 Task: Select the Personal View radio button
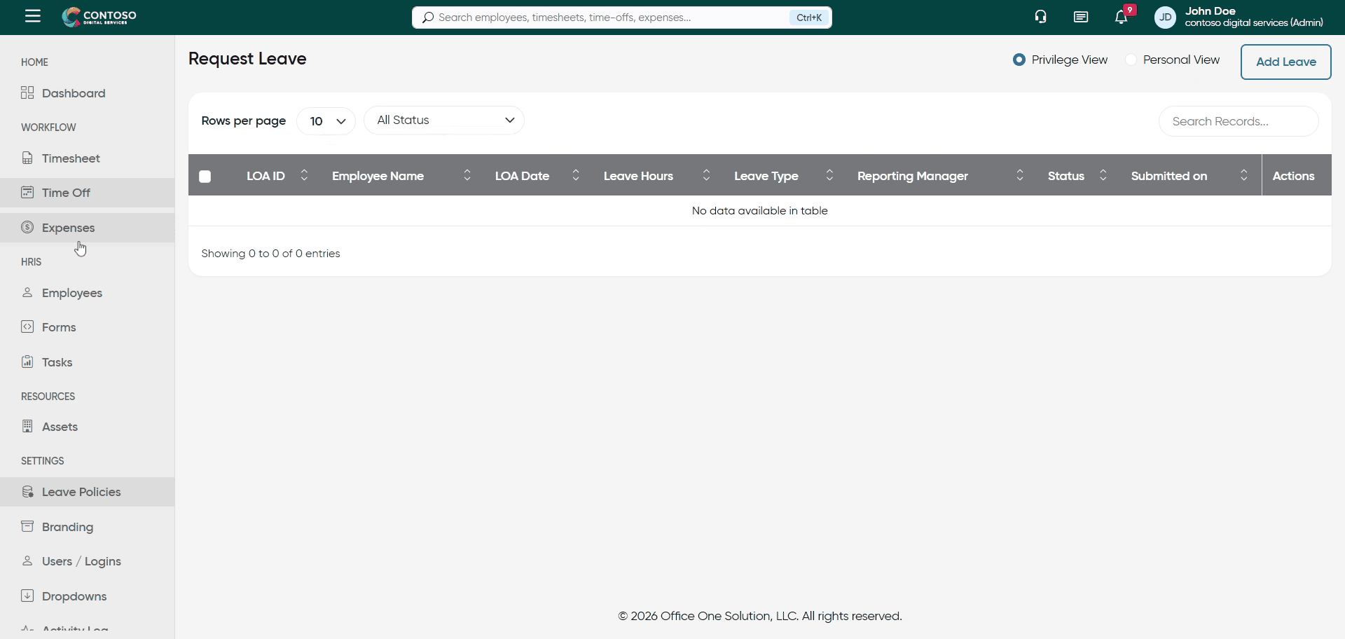click(x=1131, y=60)
